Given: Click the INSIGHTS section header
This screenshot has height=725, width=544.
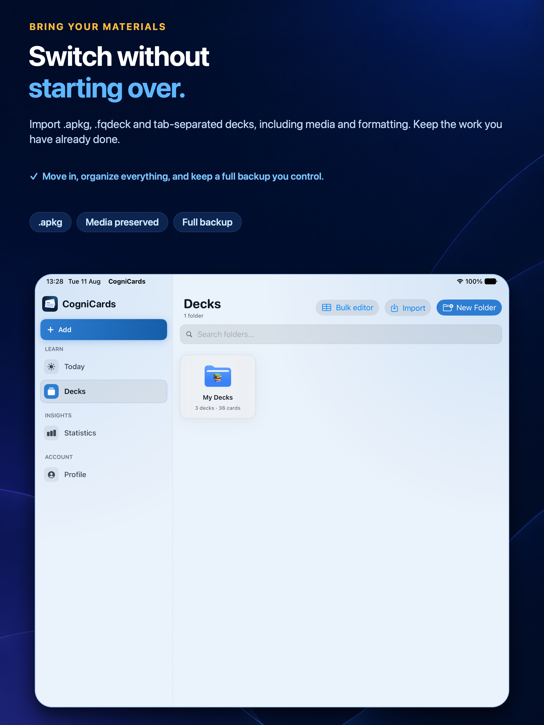Looking at the screenshot, I should [x=58, y=416].
